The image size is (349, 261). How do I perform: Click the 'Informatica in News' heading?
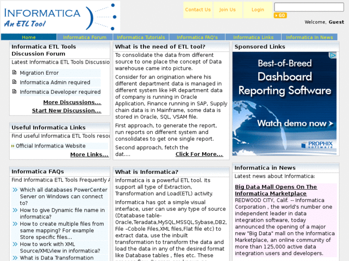click(x=265, y=168)
